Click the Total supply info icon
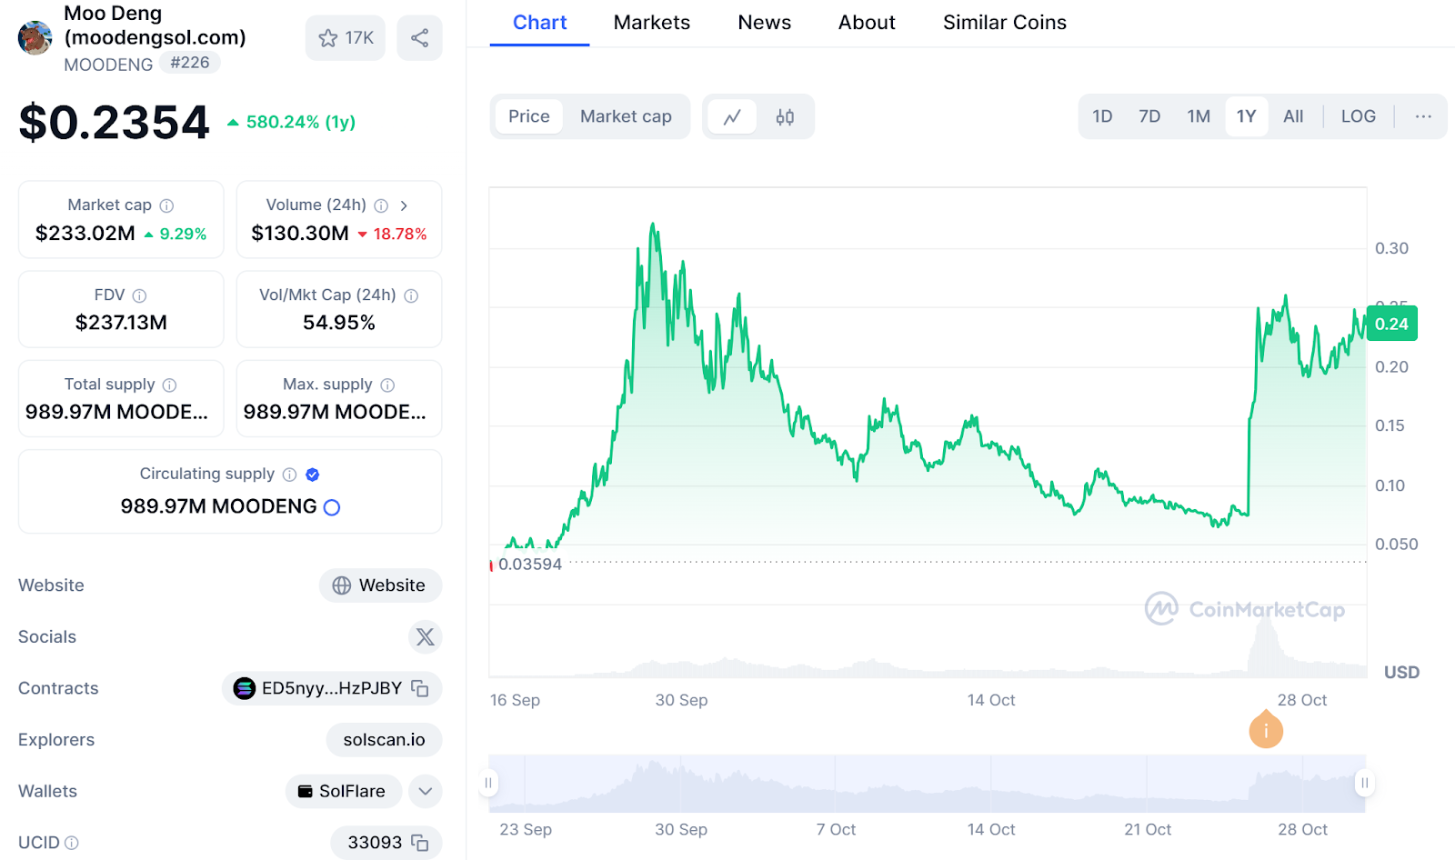The image size is (1455, 860). [x=169, y=385]
